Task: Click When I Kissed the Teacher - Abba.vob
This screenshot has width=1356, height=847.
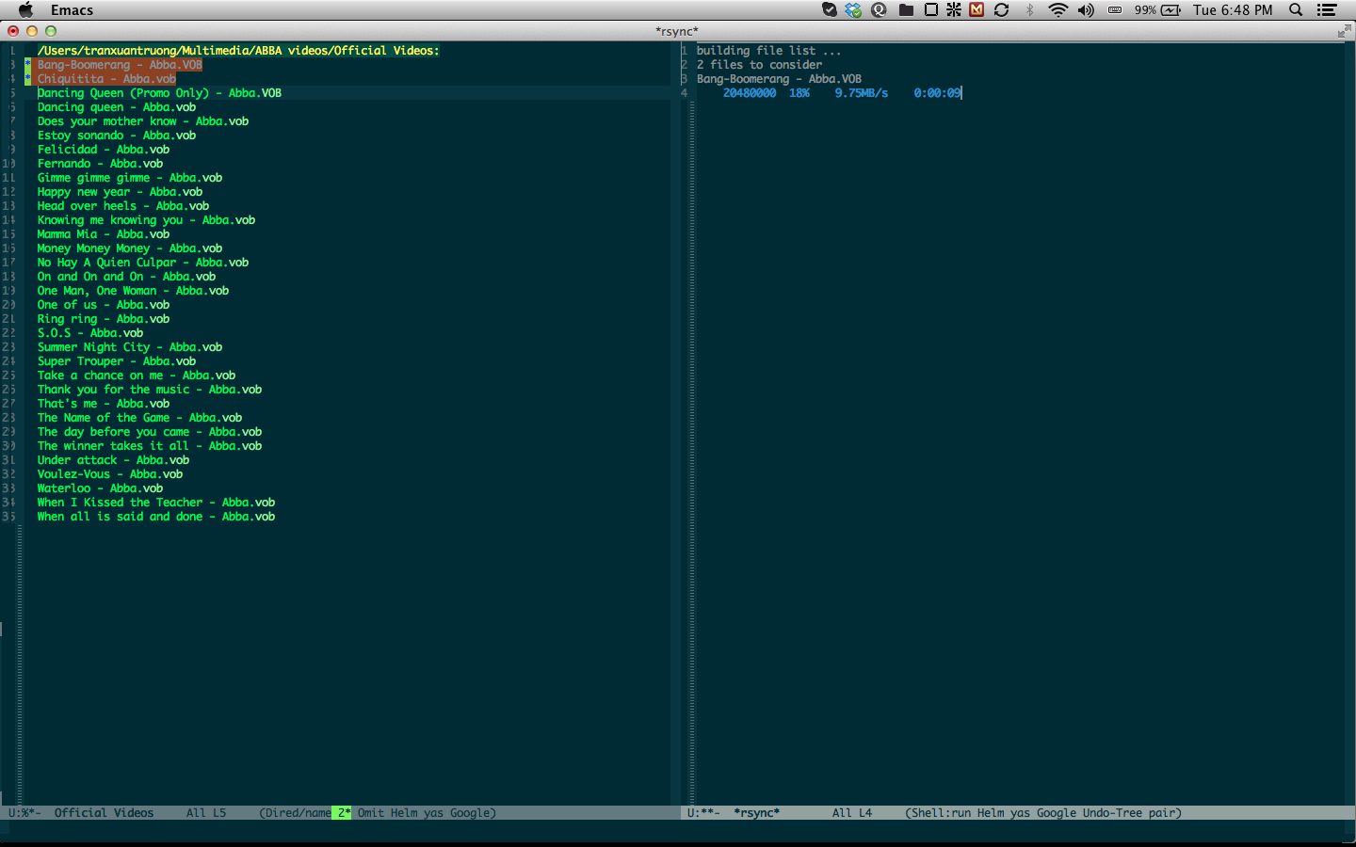Action: tap(156, 503)
